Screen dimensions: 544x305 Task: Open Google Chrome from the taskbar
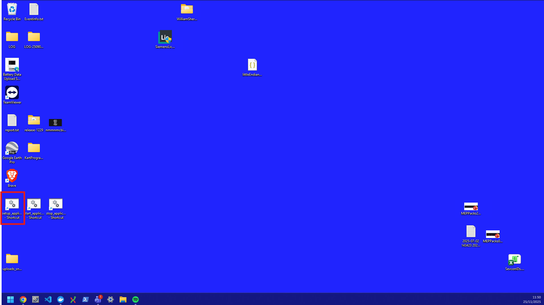point(23,300)
